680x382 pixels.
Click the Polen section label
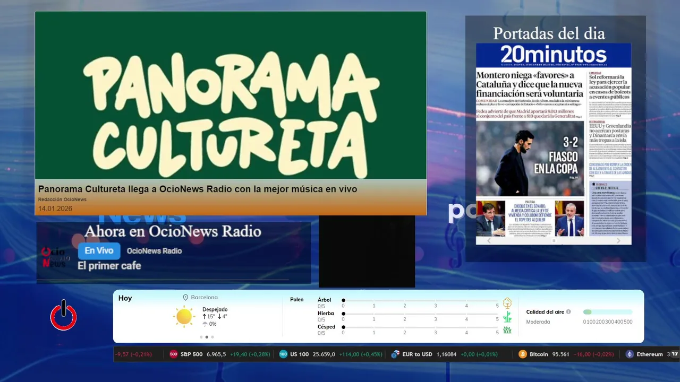pyautogui.click(x=297, y=300)
